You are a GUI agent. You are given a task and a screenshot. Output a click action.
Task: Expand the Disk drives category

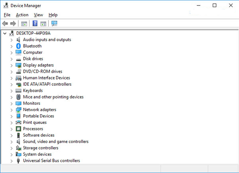point(12,59)
